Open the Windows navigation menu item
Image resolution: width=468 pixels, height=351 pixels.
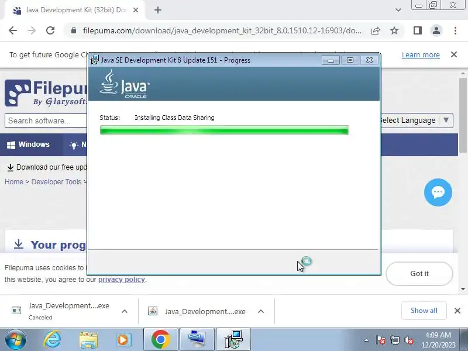[28, 144]
